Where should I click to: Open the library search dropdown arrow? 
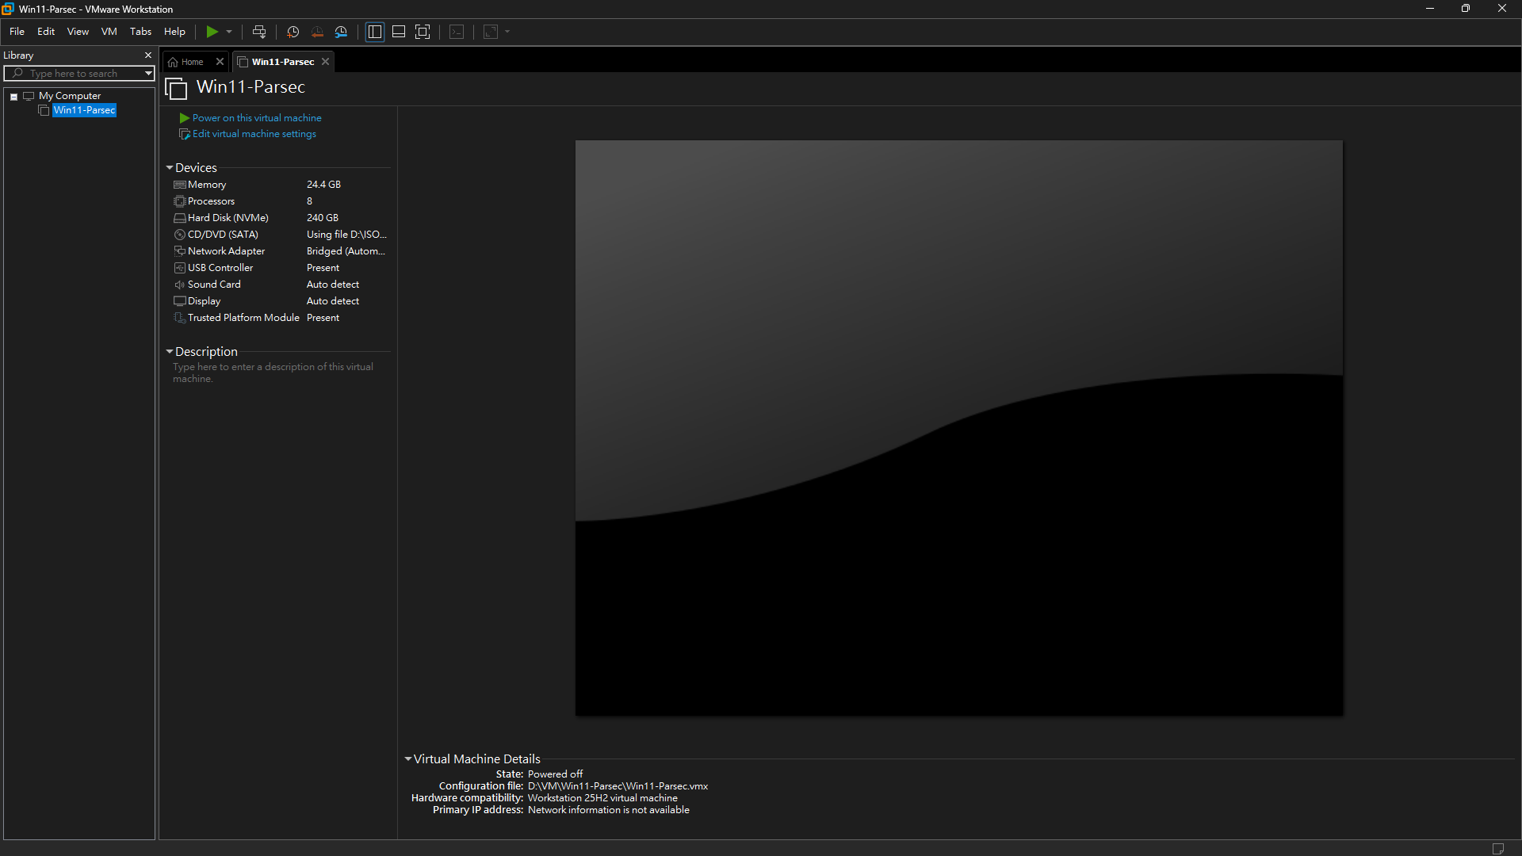coord(147,73)
